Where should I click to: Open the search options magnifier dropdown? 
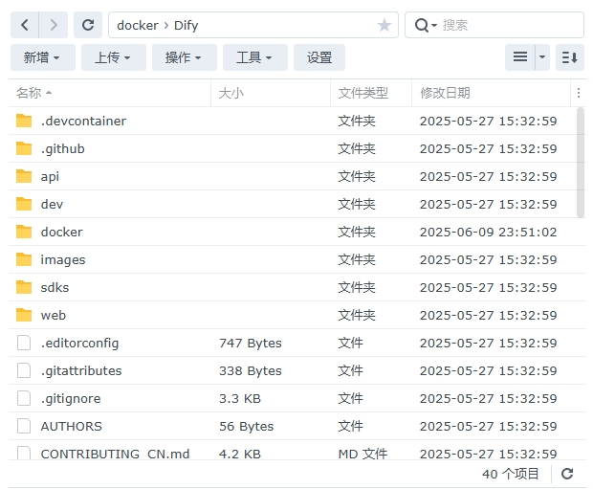(426, 25)
